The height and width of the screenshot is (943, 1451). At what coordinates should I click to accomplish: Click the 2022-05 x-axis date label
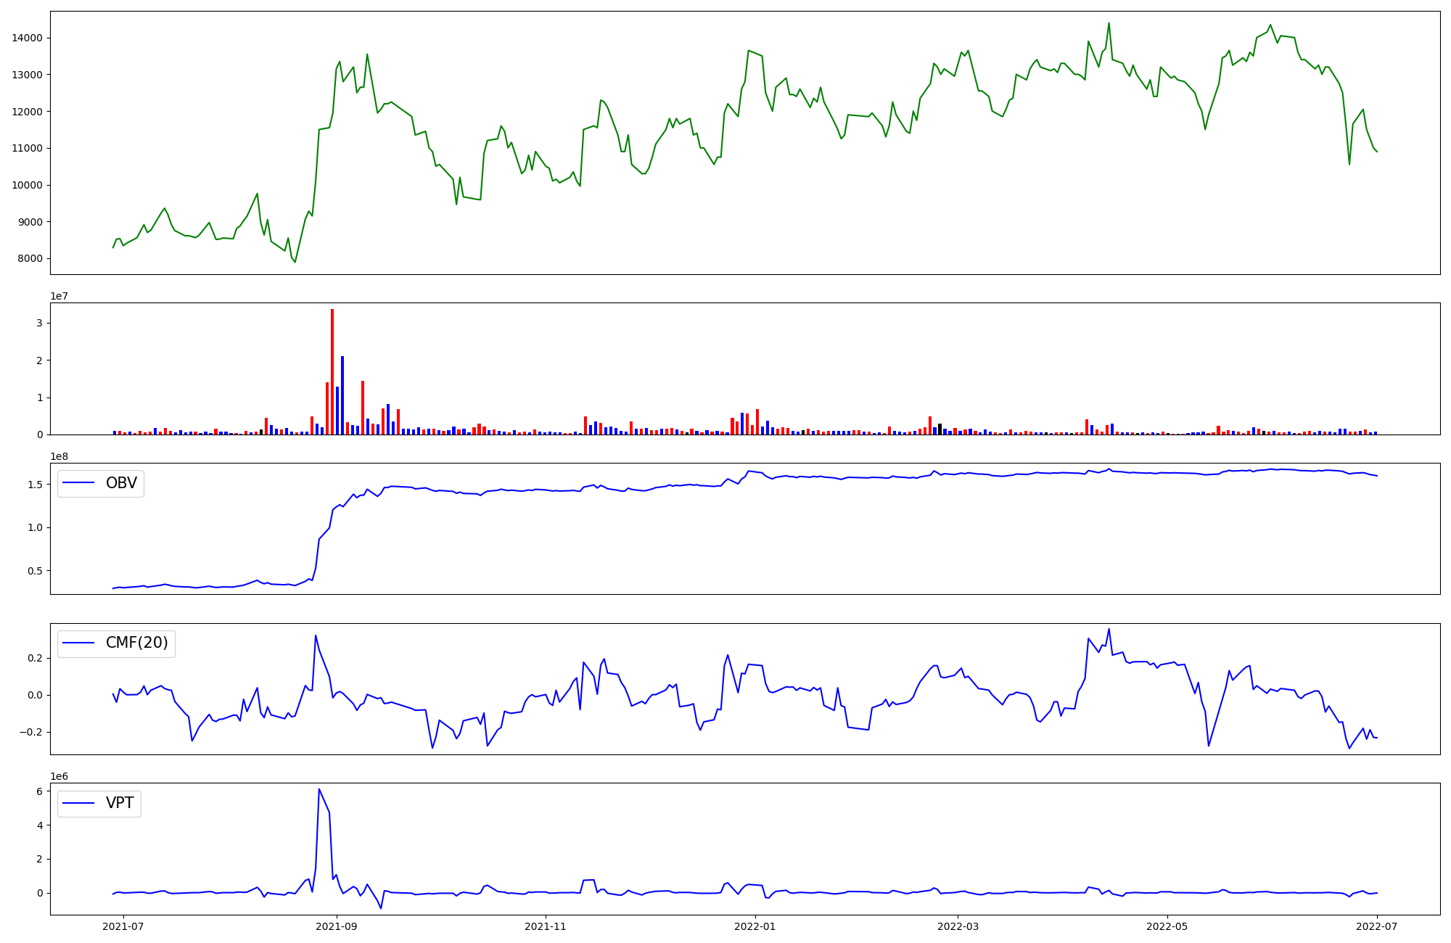tap(1167, 926)
